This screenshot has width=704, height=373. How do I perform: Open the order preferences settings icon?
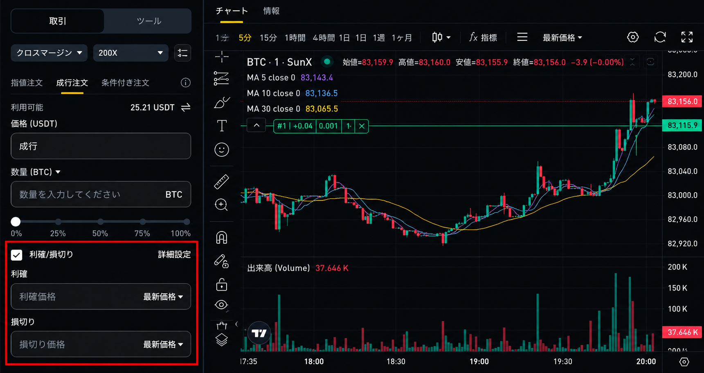182,53
